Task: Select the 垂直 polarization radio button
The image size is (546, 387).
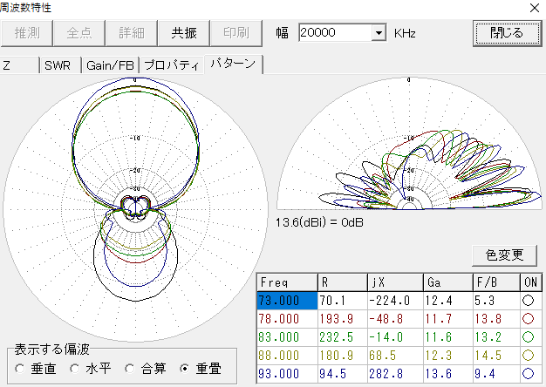Action: 21,369
